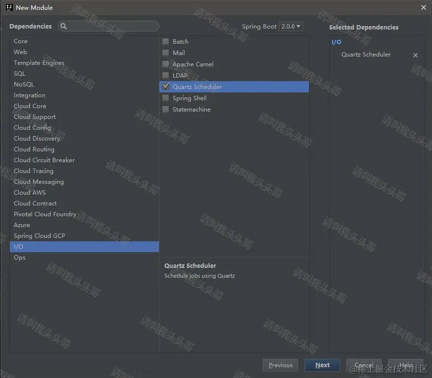The height and width of the screenshot is (378, 432).
Task: Open the Cloud Config category
Action: (x=84, y=127)
